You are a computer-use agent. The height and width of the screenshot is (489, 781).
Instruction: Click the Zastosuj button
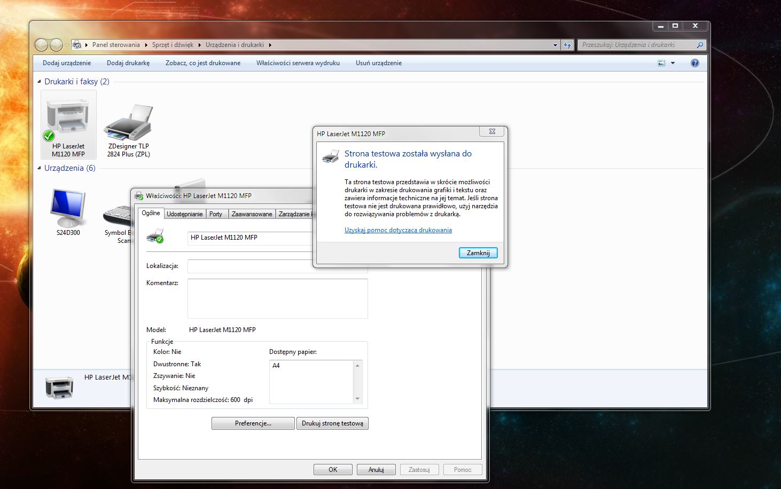click(x=419, y=470)
